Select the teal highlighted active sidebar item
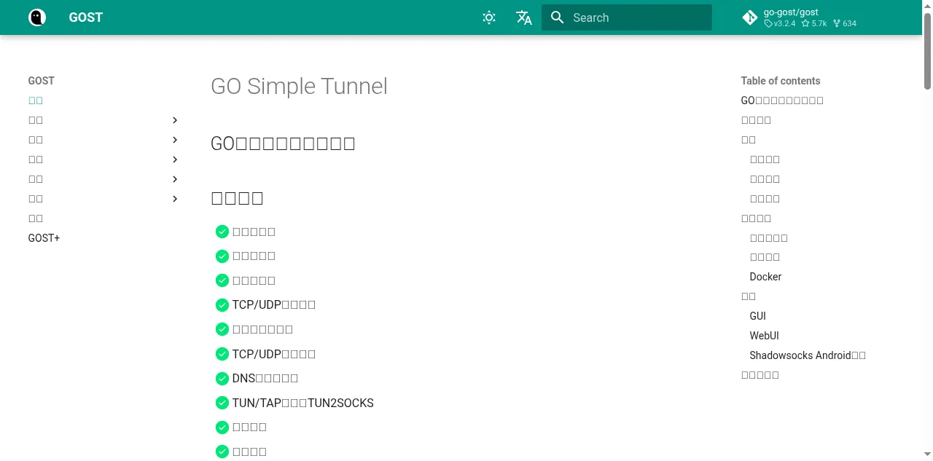933x461 pixels. [x=36, y=101]
